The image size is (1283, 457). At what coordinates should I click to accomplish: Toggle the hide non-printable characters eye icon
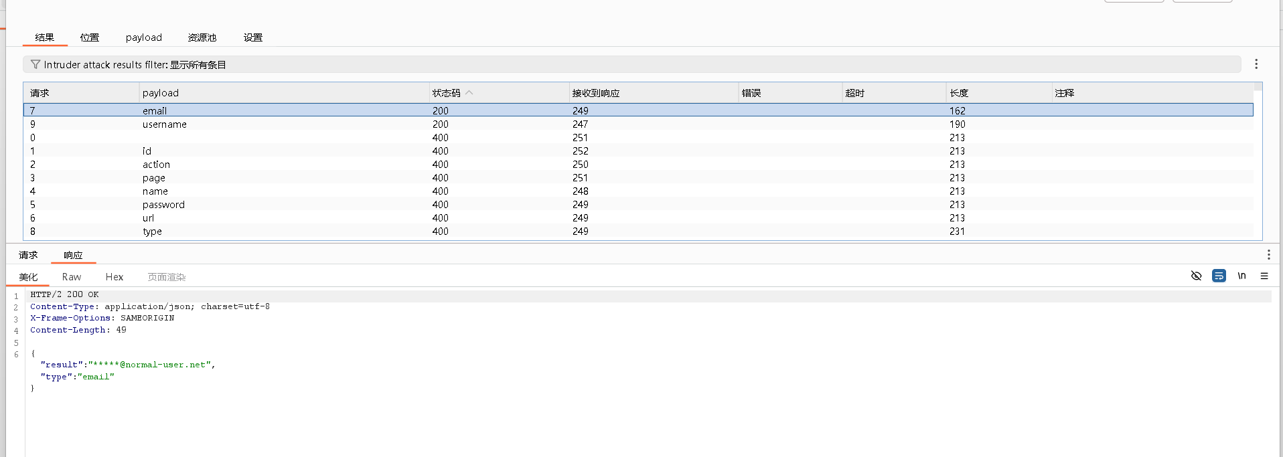[x=1196, y=276]
